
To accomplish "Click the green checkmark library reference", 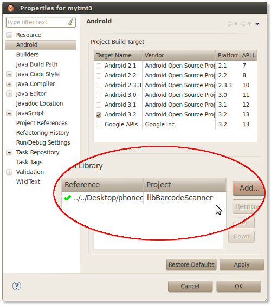I will click(x=67, y=198).
